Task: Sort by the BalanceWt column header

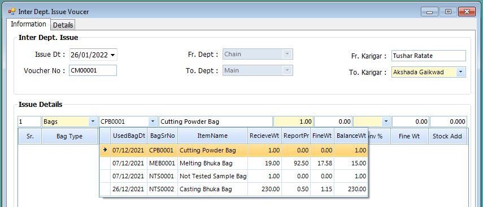Action: [x=351, y=136]
